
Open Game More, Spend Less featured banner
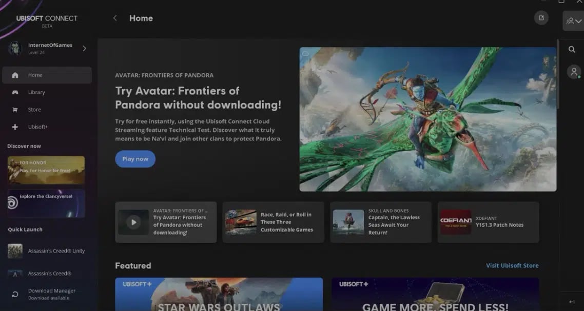(x=435, y=294)
